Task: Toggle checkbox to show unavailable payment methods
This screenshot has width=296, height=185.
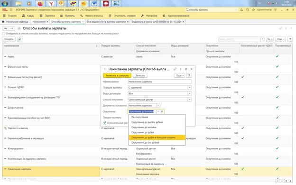Action: coord(4,34)
